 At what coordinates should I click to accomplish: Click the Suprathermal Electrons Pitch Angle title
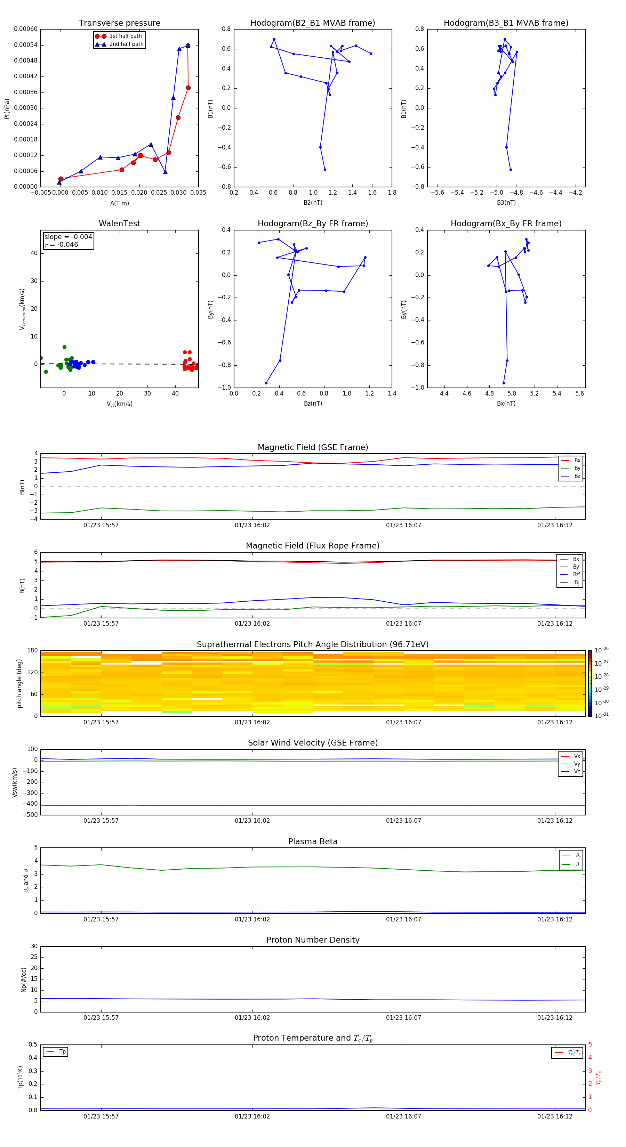(x=313, y=645)
